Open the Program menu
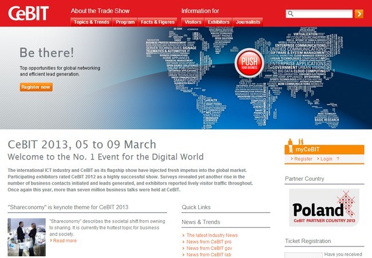The width and height of the screenshot is (372, 258). (x=125, y=22)
